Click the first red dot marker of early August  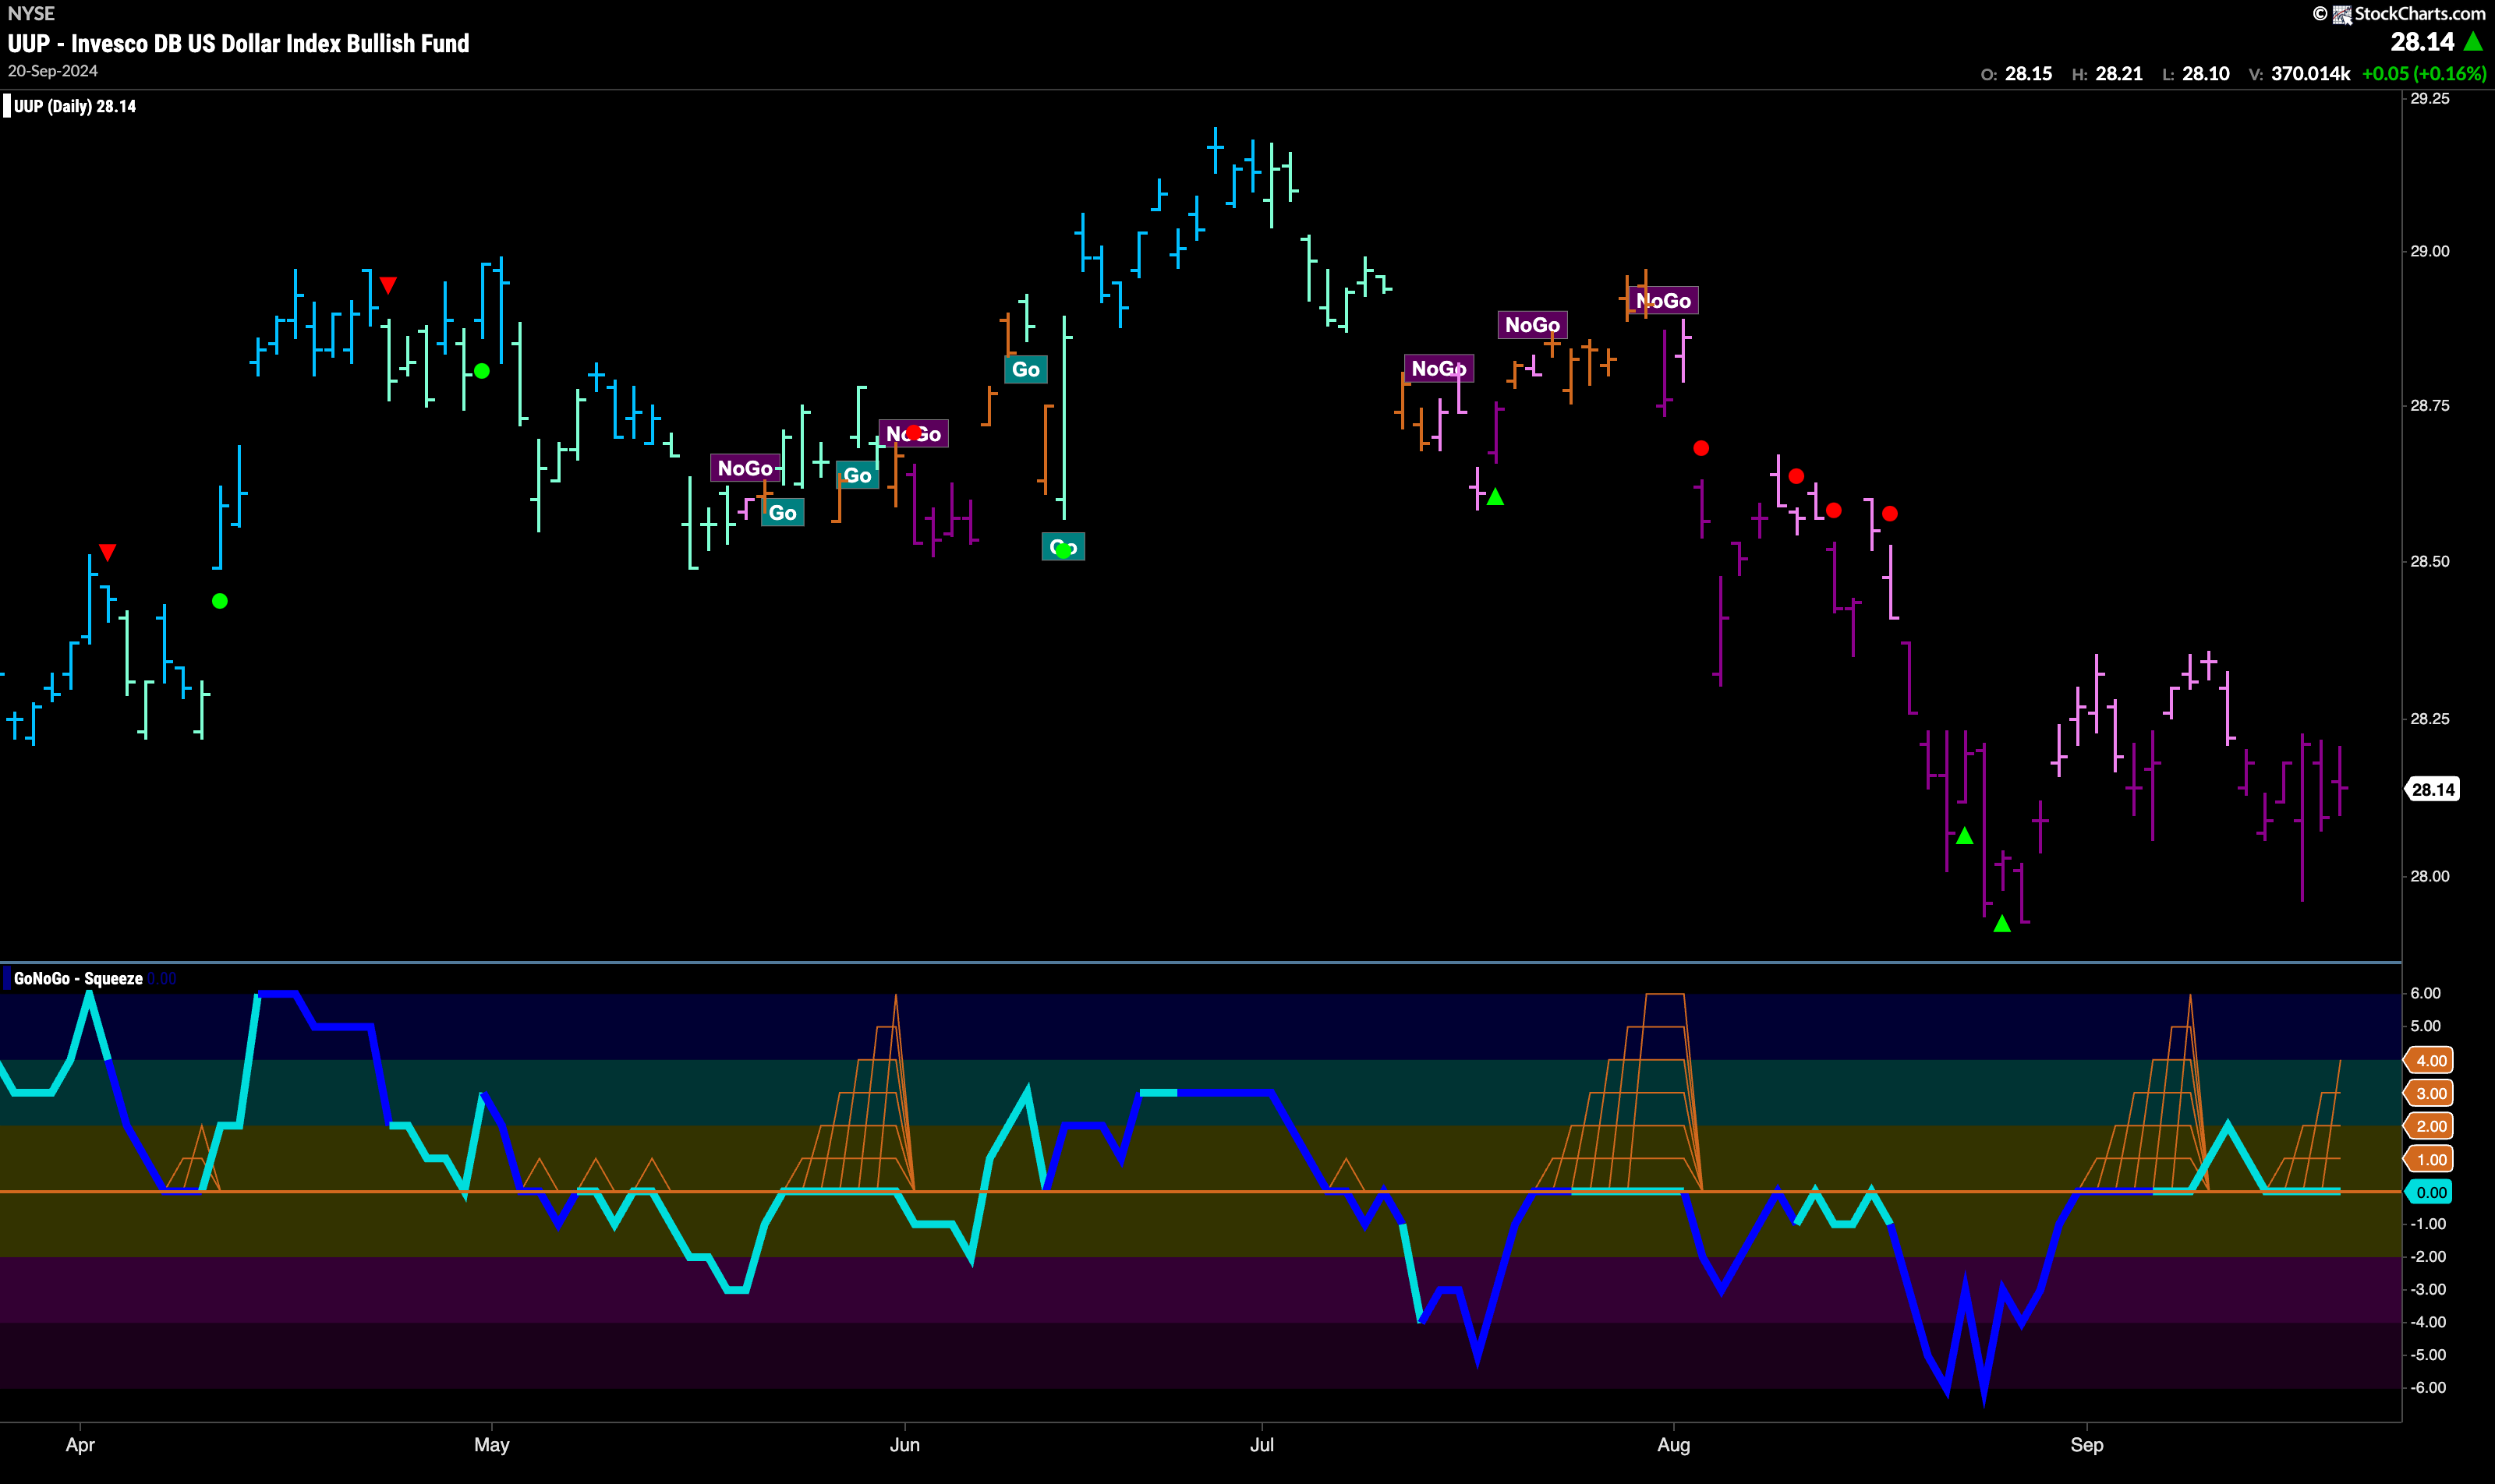click(1700, 448)
